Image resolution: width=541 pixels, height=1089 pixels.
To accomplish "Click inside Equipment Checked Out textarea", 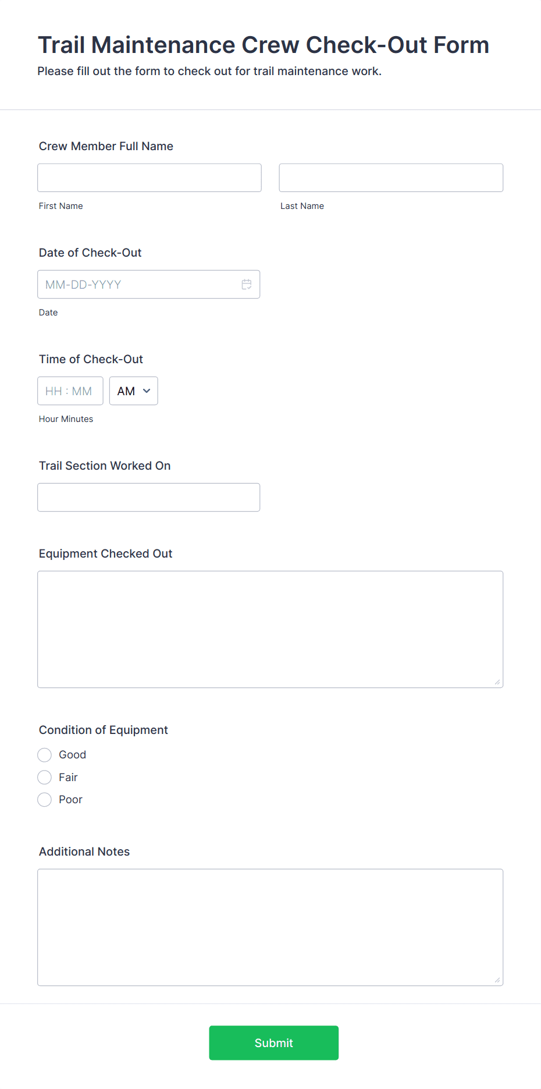I will [270, 629].
